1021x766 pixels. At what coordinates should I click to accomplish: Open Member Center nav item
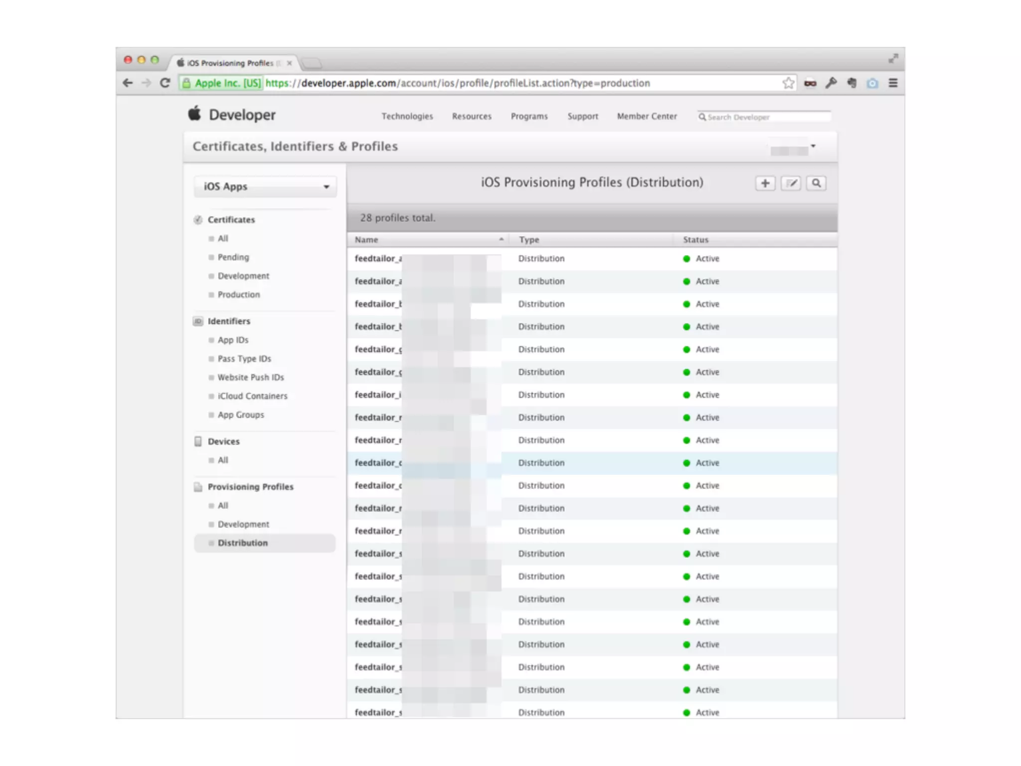click(647, 116)
